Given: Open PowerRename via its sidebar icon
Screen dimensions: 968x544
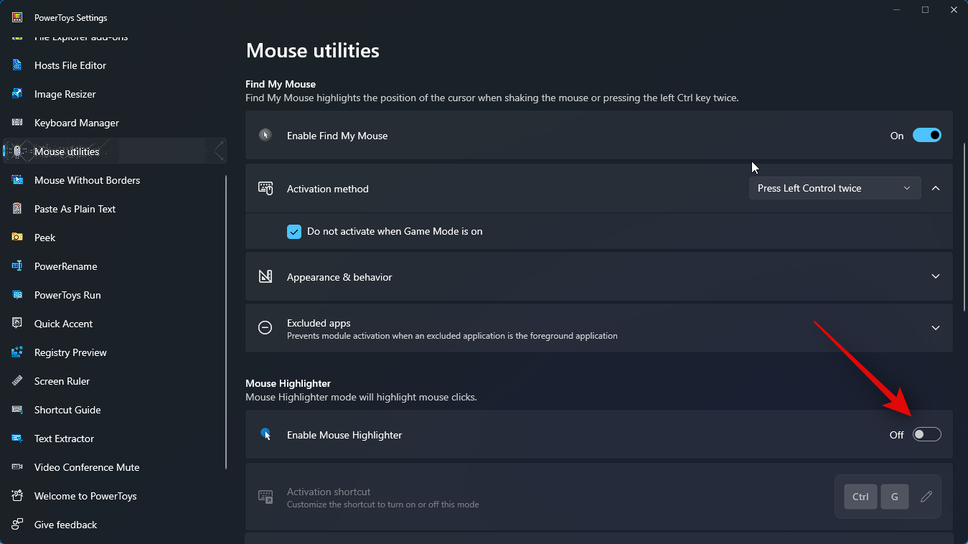Looking at the screenshot, I should [x=17, y=266].
